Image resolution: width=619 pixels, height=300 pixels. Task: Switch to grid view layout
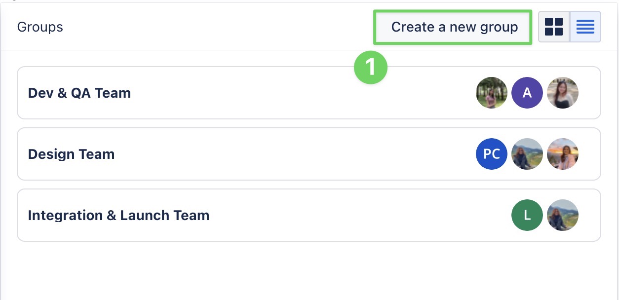554,27
